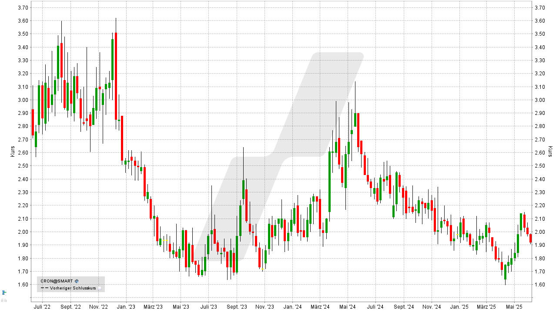Select the 1.60 value on the right axis

540,285
